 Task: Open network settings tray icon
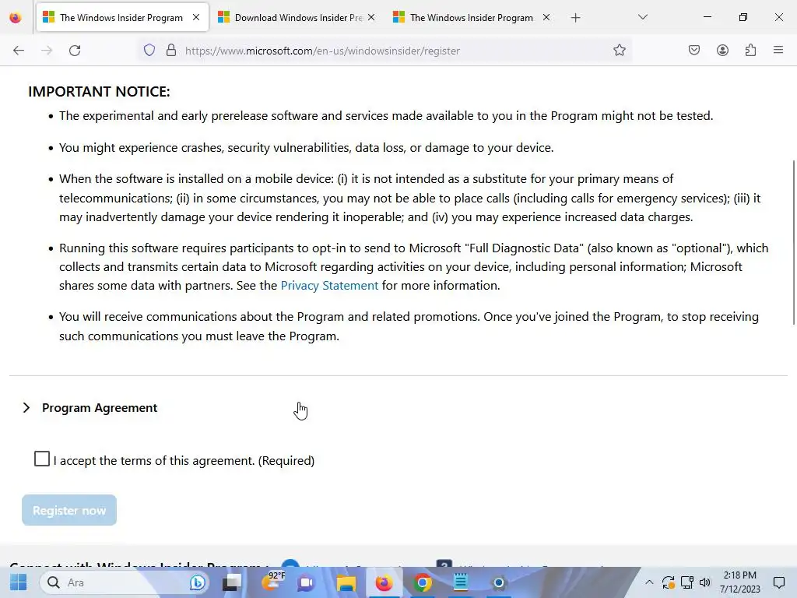tap(686, 582)
